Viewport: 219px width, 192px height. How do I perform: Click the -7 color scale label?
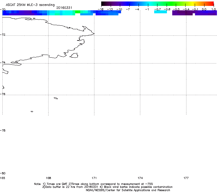[x=128, y=9]
